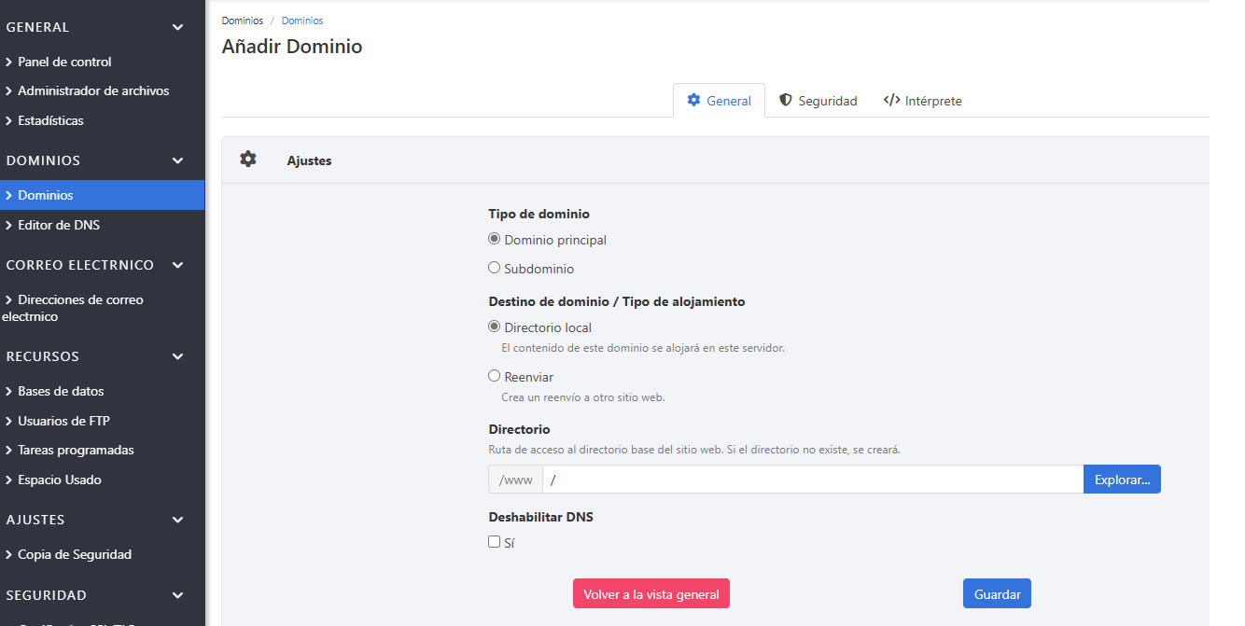Viewport: 1245px width, 626px height.
Task: Go to Administrador de archivos
Action: pyautogui.click(x=93, y=91)
